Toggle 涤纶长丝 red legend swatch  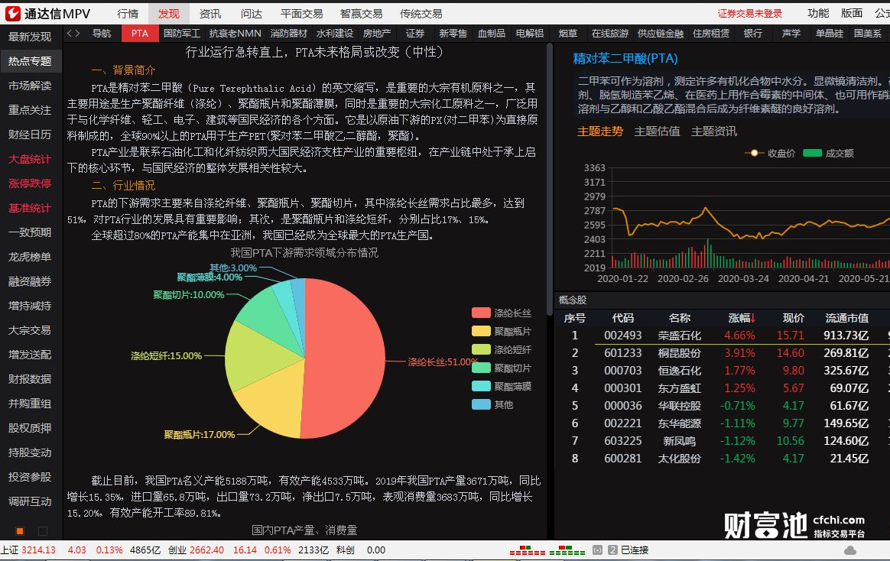tap(481, 313)
